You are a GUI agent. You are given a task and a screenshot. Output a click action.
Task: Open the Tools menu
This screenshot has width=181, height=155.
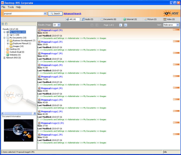coord(11,7)
